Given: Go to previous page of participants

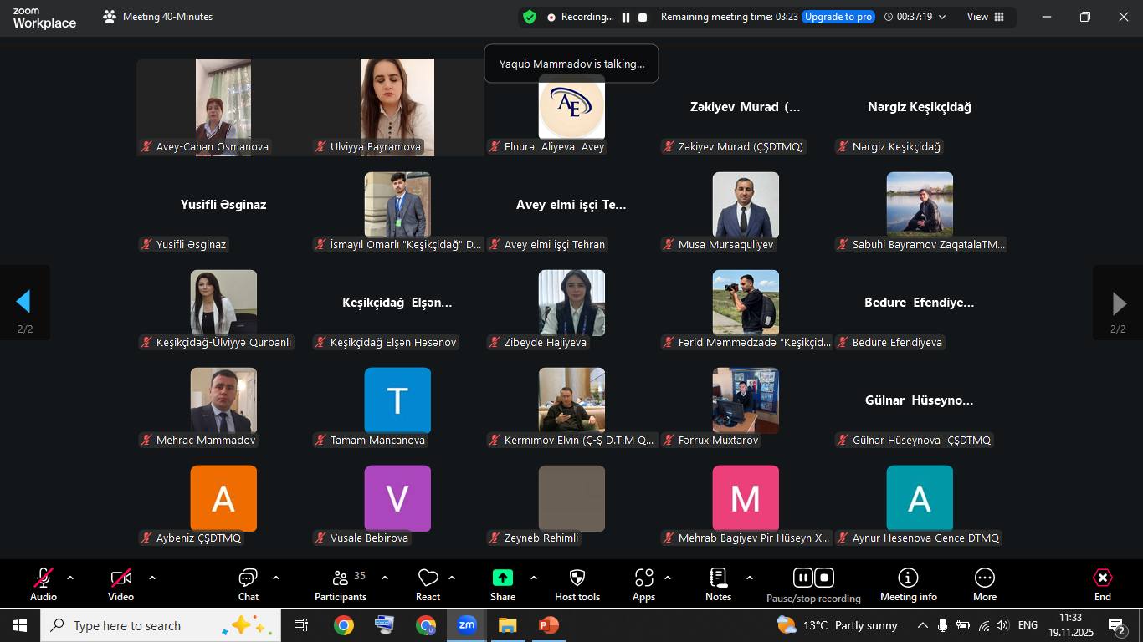Looking at the screenshot, I should 24,303.
